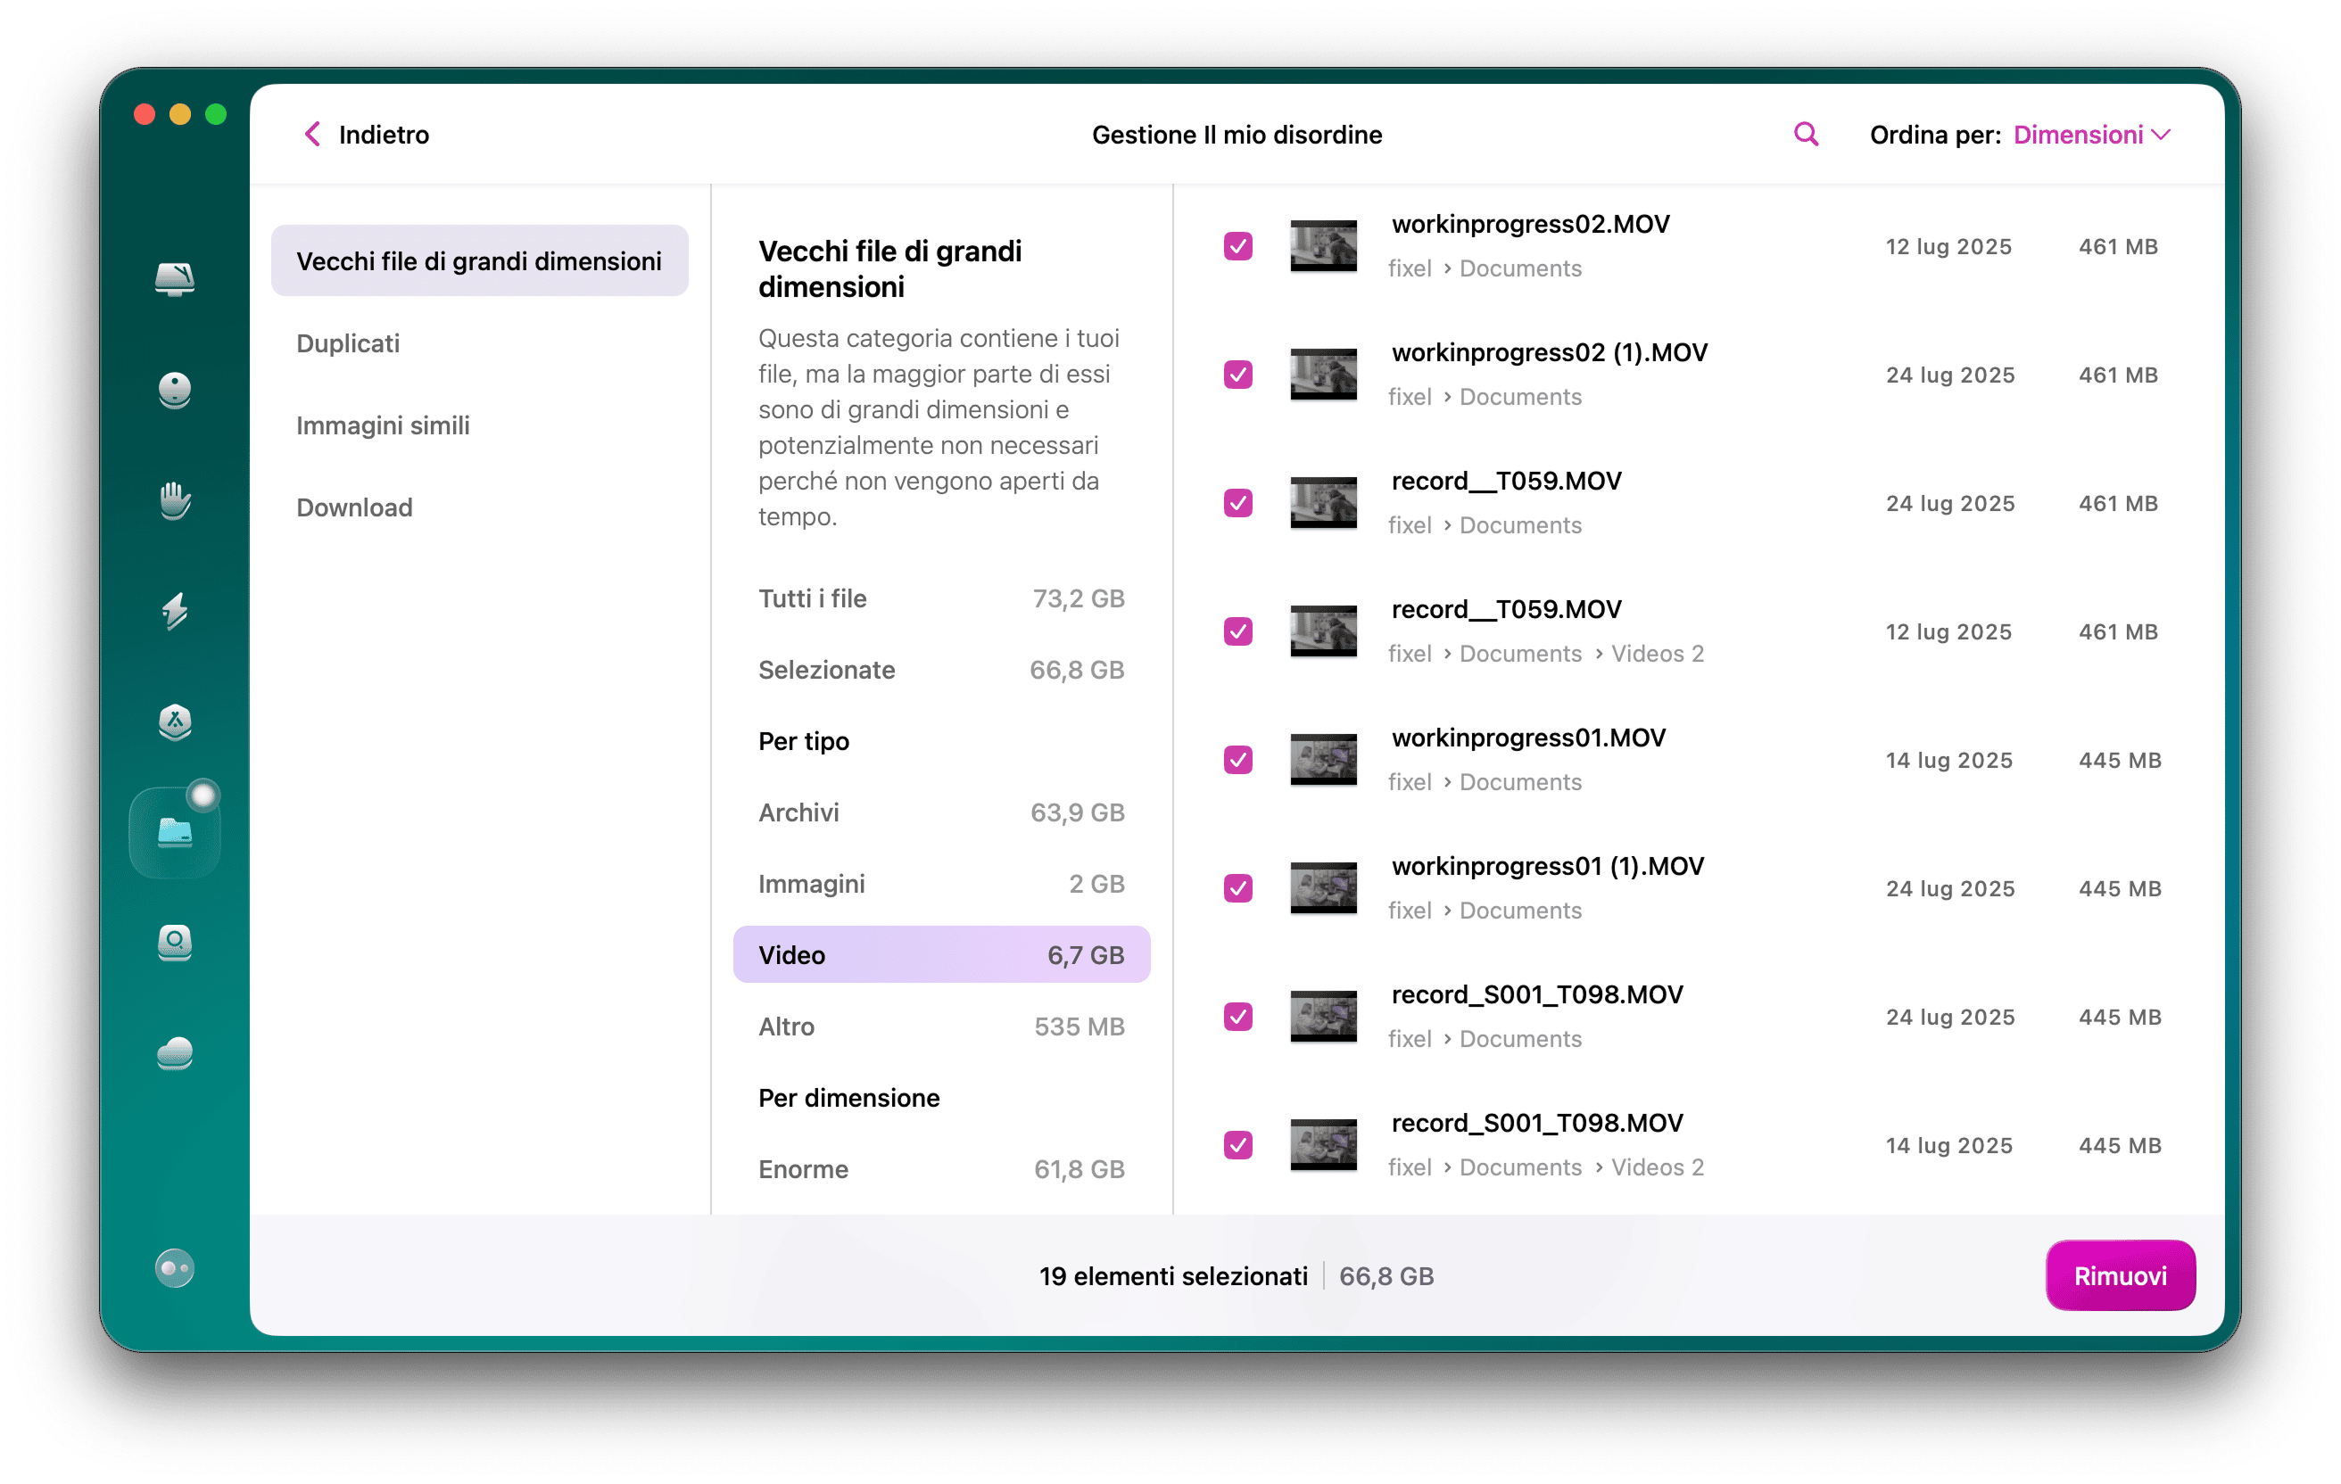
Task: Go back with the Indietro button
Action: [365, 134]
